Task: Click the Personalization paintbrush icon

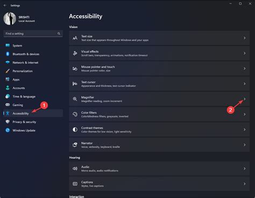Action: point(8,71)
